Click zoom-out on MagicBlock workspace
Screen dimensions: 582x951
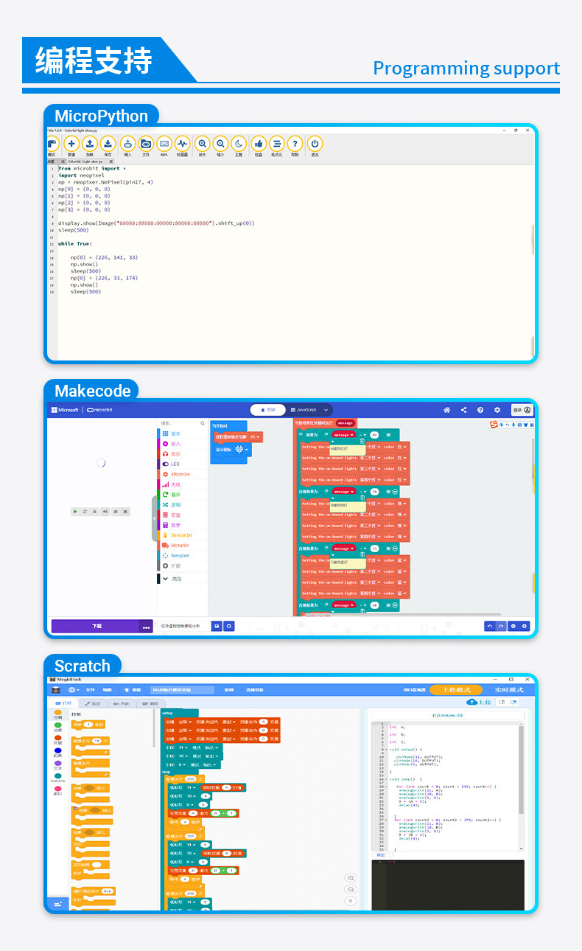[351, 890]
